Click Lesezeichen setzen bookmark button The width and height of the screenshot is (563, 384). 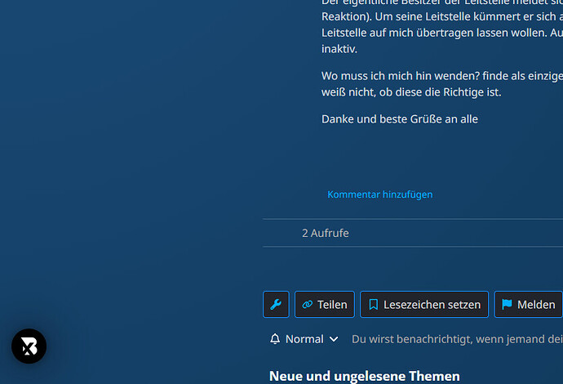pyautogui.click(x=424, y=304)
